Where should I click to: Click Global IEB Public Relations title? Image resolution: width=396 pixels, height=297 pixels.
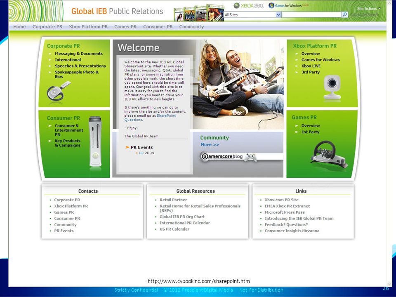coord(117,12)
